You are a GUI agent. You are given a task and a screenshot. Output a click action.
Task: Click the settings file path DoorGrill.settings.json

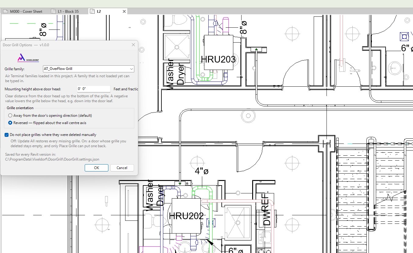point(52,159)
